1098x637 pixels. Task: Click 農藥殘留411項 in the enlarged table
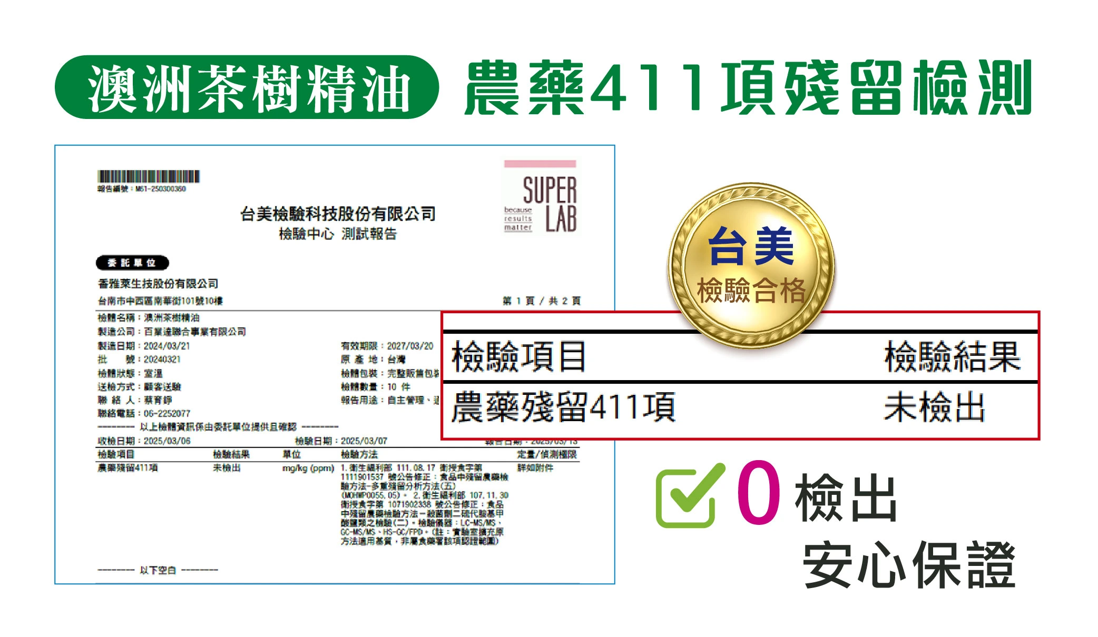pyautogui.click(x=563, y=407)
